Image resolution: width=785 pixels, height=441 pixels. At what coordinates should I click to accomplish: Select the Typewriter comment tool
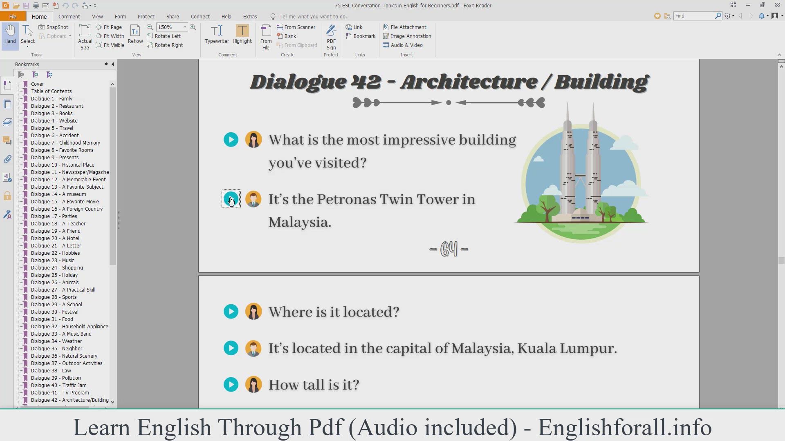(x=217, y=35)
